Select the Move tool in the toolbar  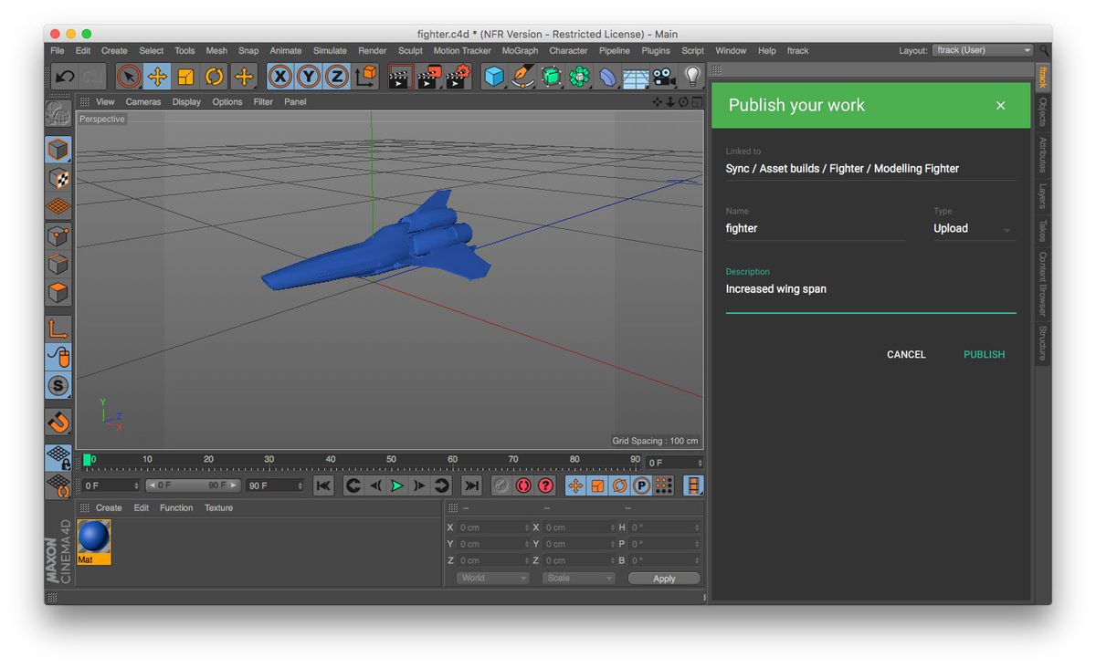(x=157, y=77)
